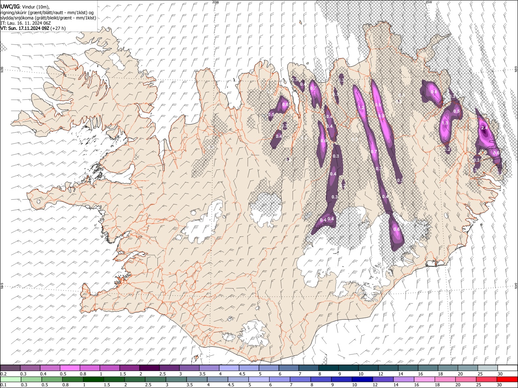The height and width of the screenshot is (388, 518).
Task: Select the bright red rain swatch above 30
Action: coord(507,380)
